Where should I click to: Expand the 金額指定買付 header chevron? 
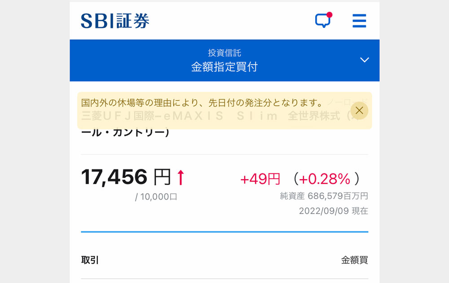(364, 60)
